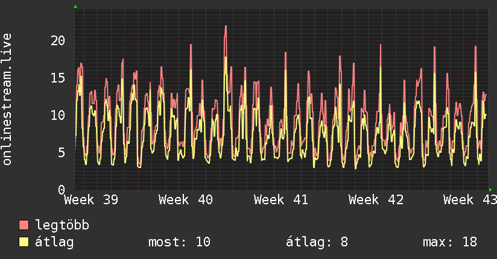Click the pink legtöbb legend swatch
Viewport: 497px width, 259px height.
coord(24,225)
